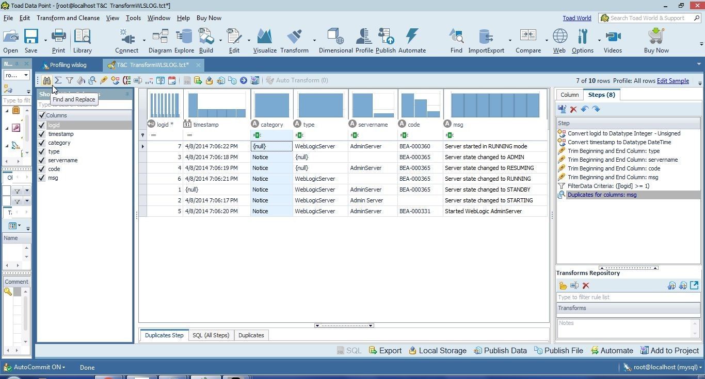Uncheck the type column checkbox
Screen dimensions: 705x379
click(42, 151)
